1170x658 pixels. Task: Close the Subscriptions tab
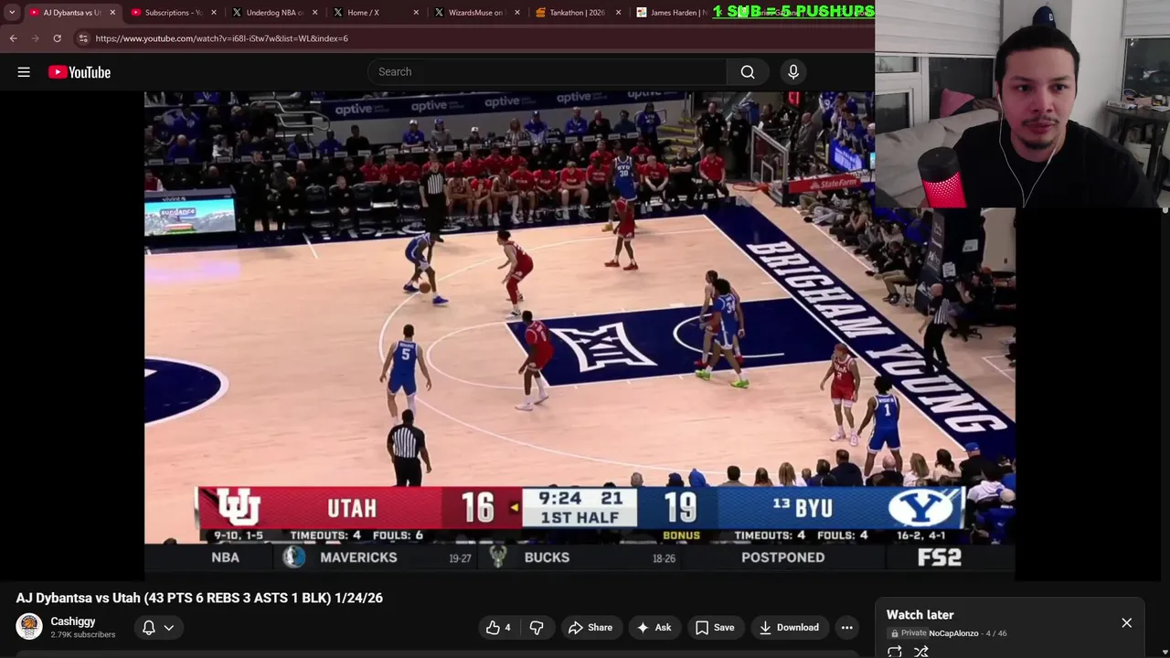tap(214, 13)
